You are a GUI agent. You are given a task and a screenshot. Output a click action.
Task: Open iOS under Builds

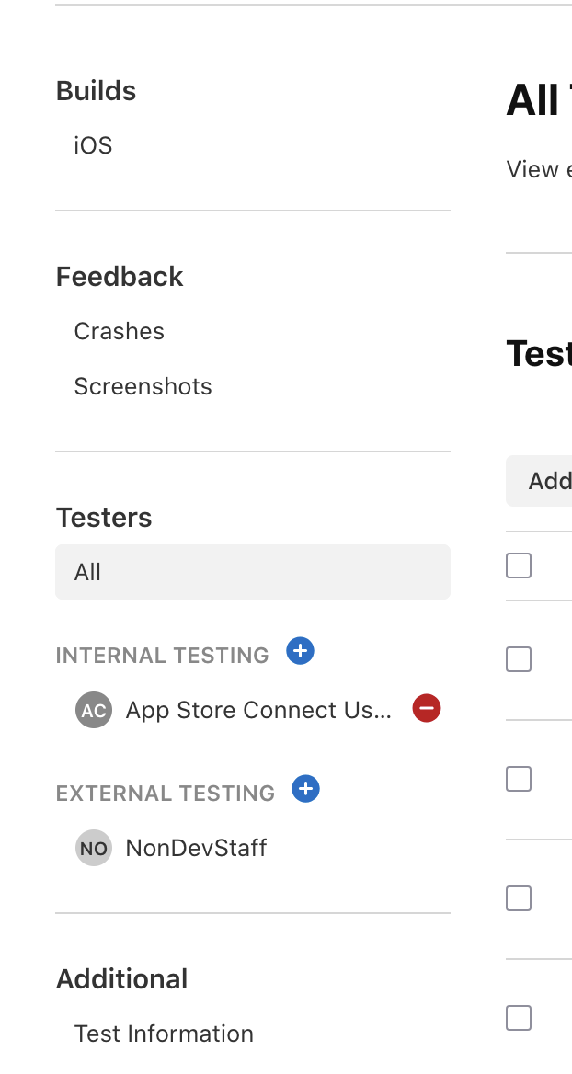[93, 145]
